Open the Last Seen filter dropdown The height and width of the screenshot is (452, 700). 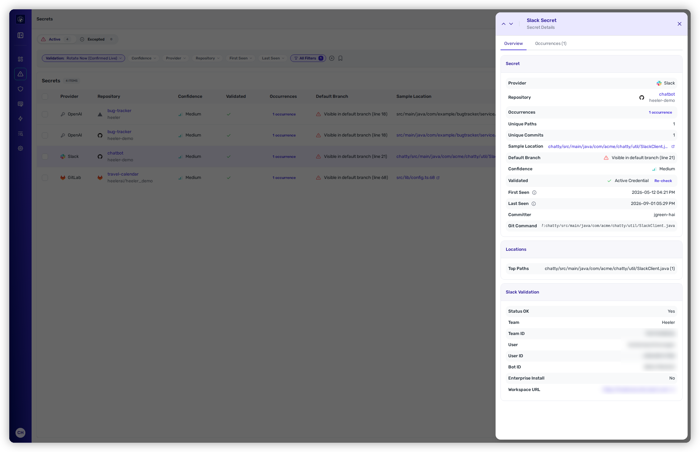(273, 58)
